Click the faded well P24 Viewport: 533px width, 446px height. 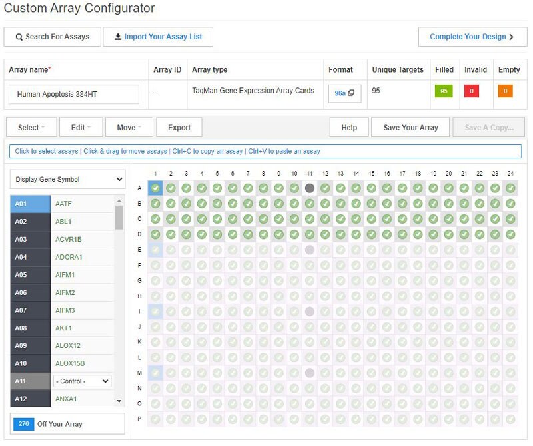coord(510,419)
